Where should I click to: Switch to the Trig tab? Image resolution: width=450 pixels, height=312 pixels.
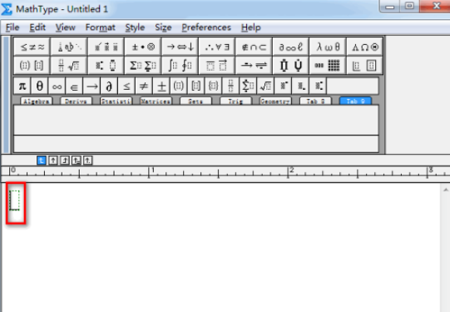pos(235,101)
